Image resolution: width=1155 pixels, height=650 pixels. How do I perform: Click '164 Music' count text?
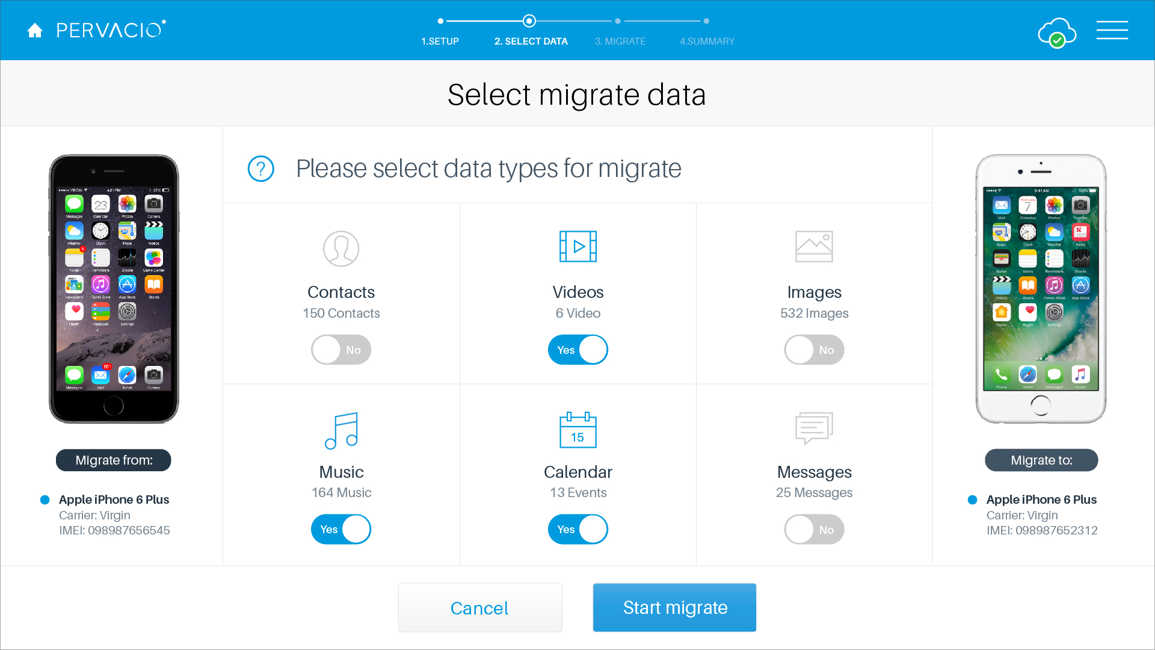341,493
